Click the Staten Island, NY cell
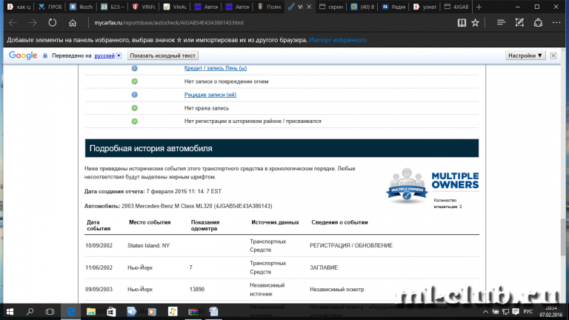 148,246
